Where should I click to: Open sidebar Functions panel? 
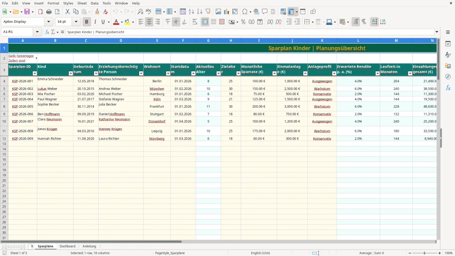[448, 88]
